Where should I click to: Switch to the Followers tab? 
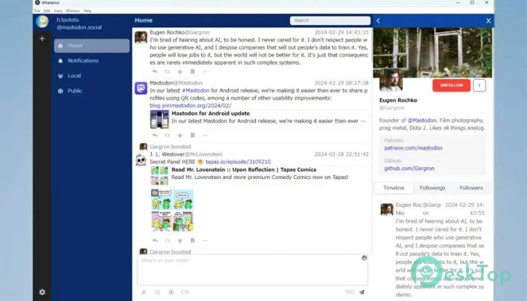(x=471, y=188)
